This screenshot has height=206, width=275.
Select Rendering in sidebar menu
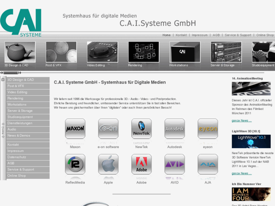(28, 98)
